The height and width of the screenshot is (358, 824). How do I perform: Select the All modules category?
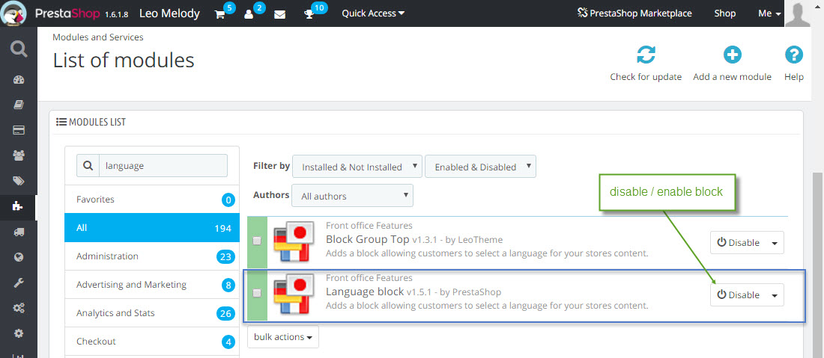pyautogui.click(x=152, y=227)
